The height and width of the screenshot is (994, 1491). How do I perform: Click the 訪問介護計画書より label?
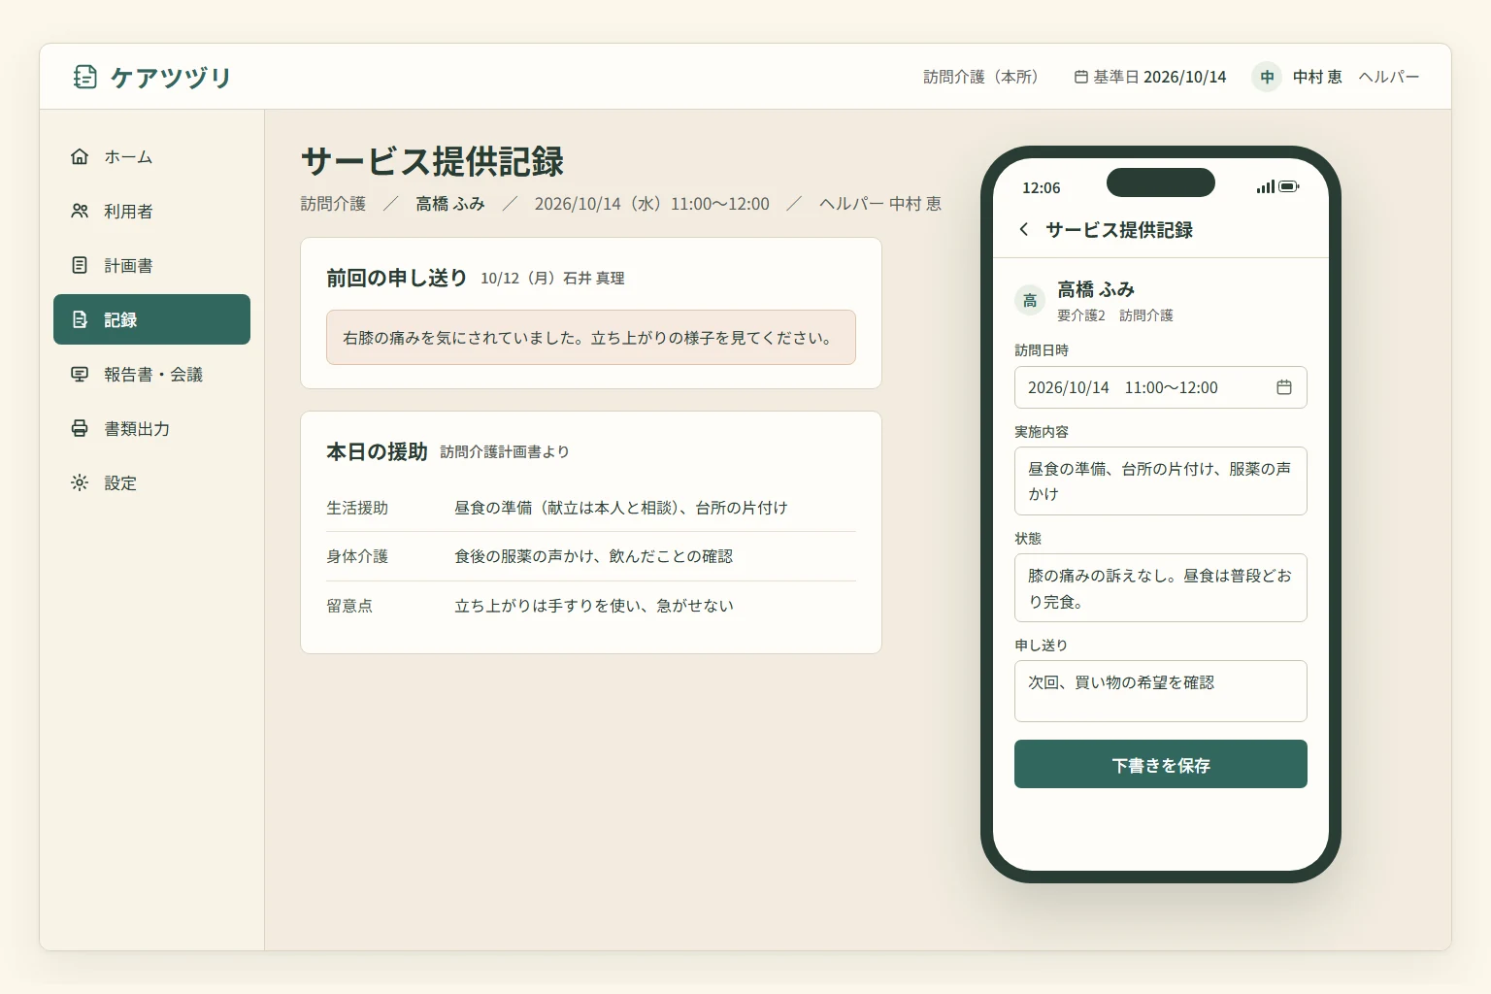(505, 452)
